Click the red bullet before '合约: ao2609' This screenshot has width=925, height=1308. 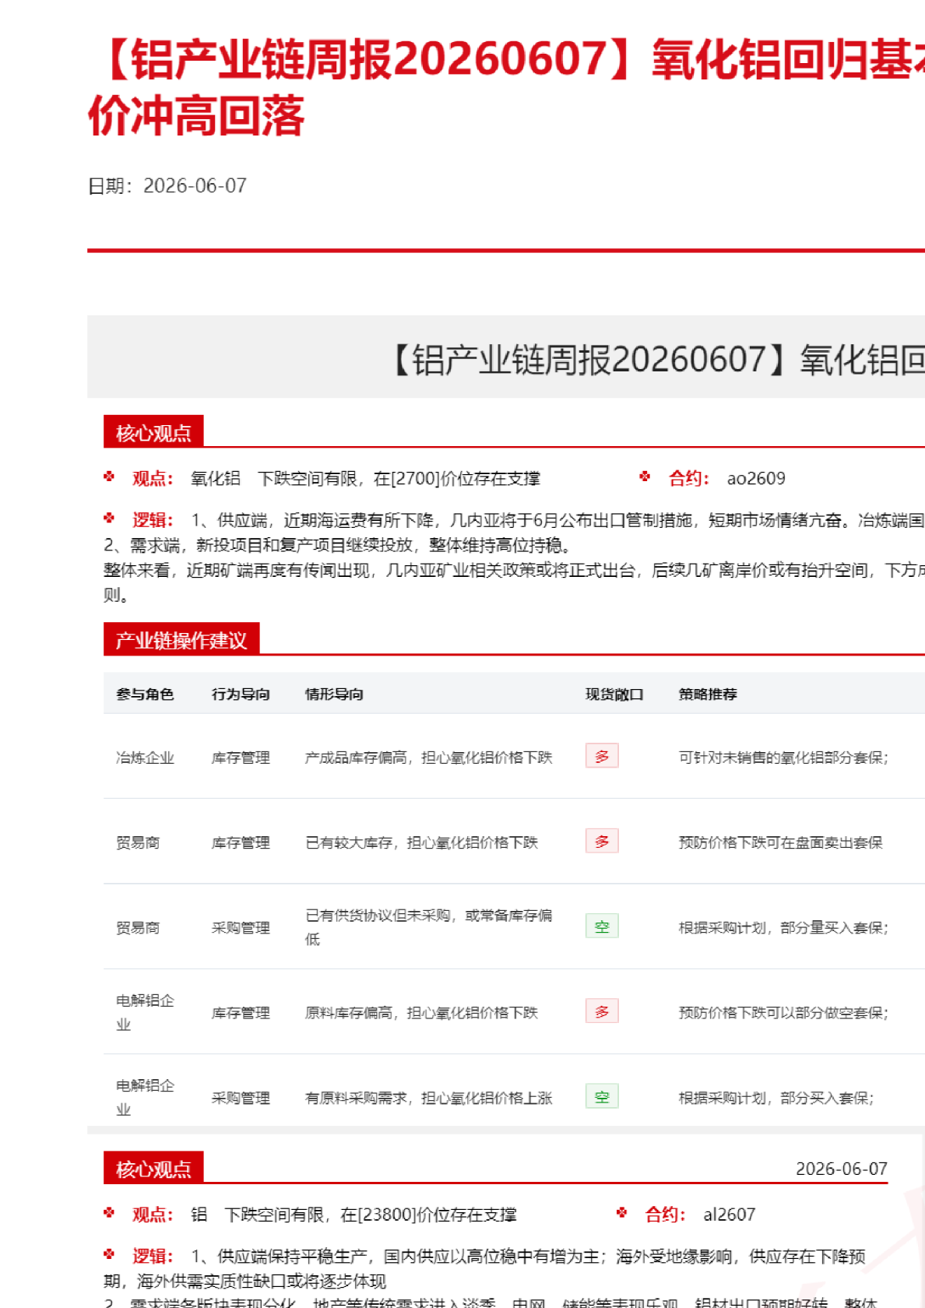pos(645,476)
